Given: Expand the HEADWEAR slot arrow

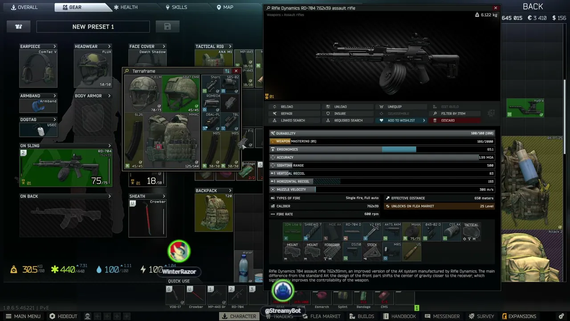Looking at the screenshot, I should click(x=109, y=46).
